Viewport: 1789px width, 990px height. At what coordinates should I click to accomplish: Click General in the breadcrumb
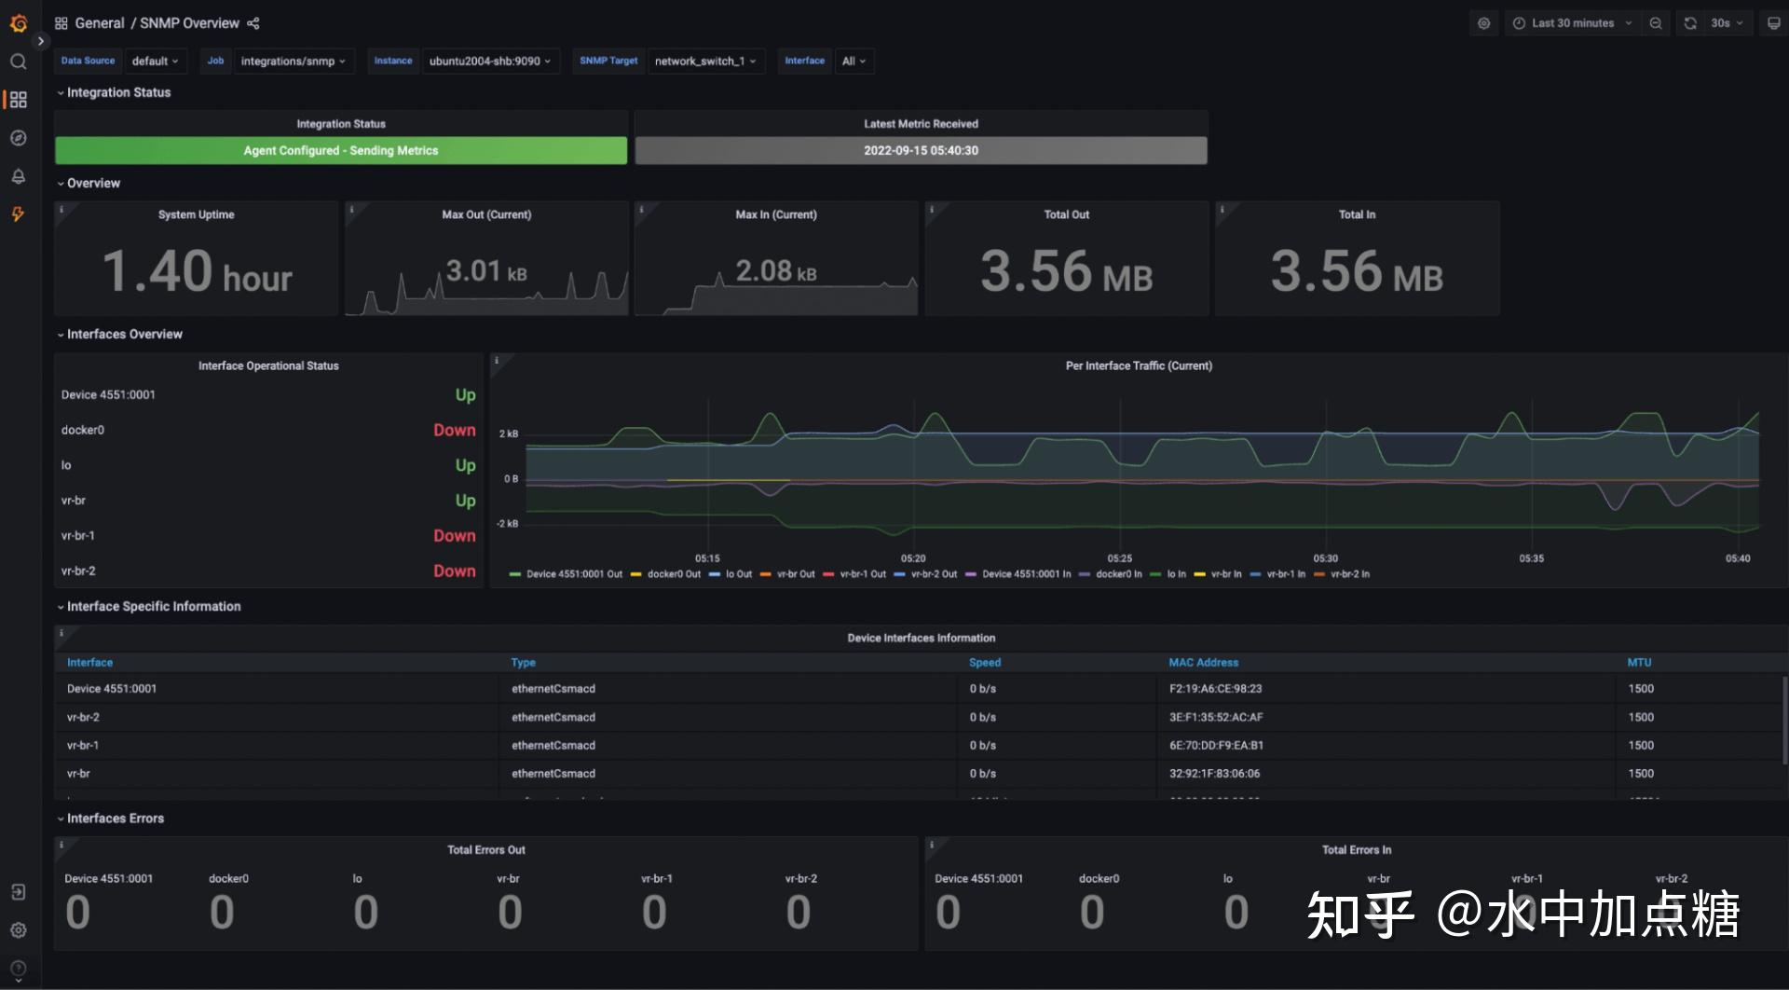(100, 22)
